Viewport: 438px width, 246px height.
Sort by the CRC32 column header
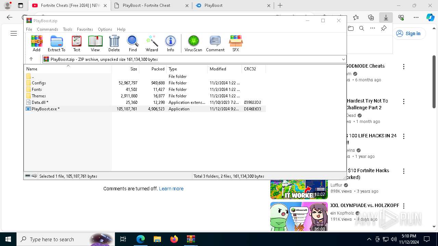(x=254, y=69)
